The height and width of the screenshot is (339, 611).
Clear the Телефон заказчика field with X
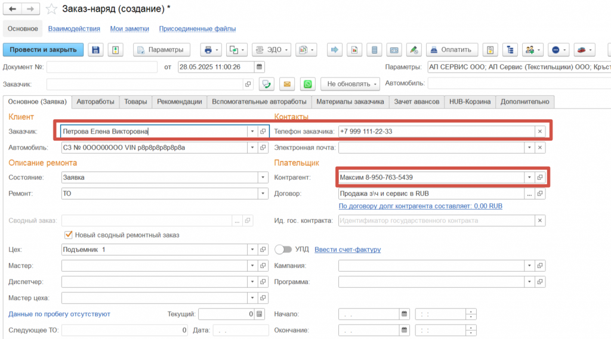[x=539, y=131]
